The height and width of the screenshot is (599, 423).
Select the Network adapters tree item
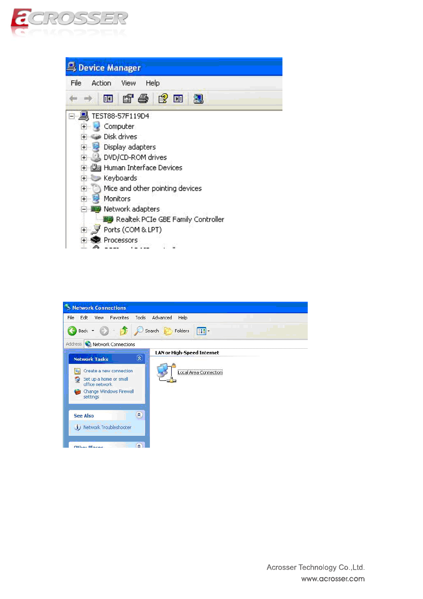click(x=132, y=209)
